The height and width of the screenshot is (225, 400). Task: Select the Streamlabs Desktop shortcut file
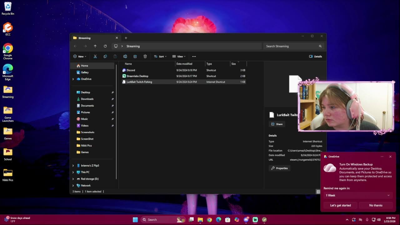pos(184,76)
